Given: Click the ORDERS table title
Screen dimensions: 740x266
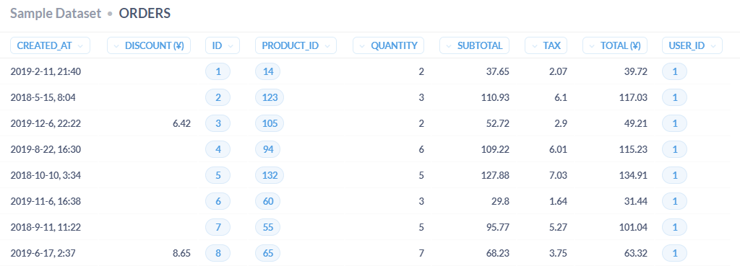Looking at the screenshot, I should pos(145,13).
